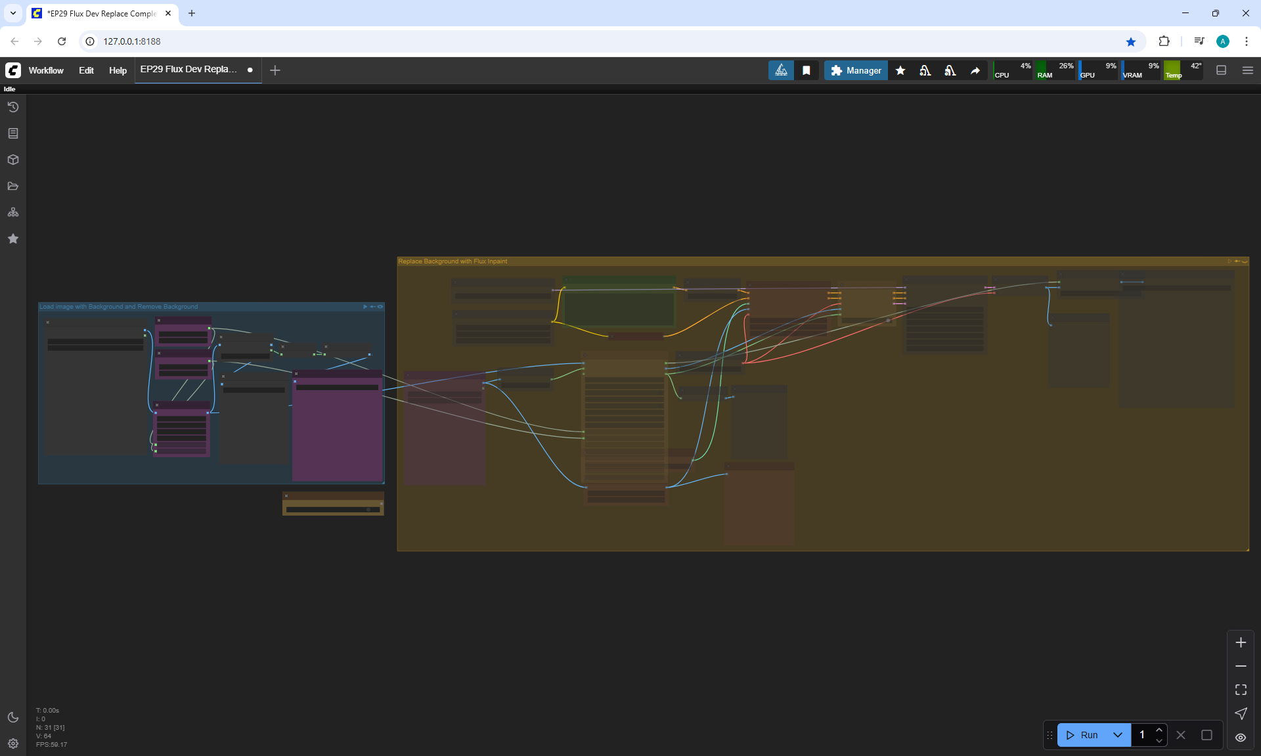This screenshot has height=756, width=1261.
Task: Open the node library sidebar icon
Action: click(x=13, y=133)
